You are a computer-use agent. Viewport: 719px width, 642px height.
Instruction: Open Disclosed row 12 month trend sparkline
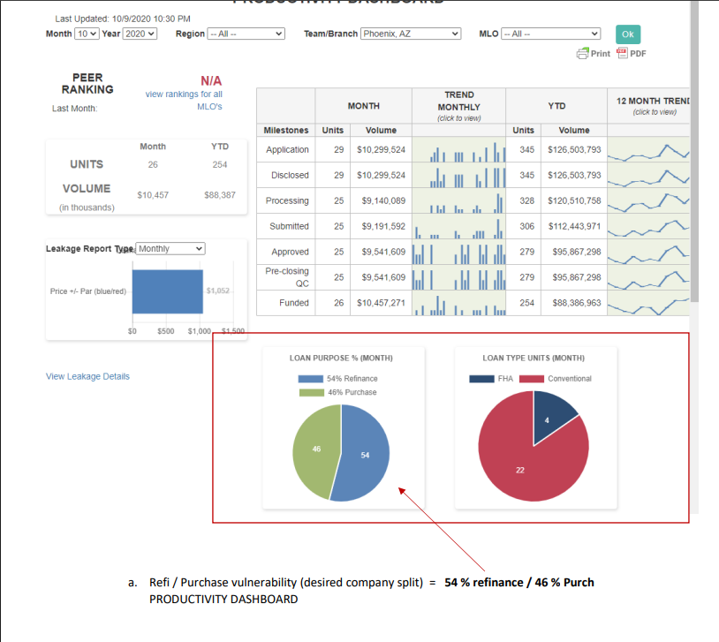648,175
